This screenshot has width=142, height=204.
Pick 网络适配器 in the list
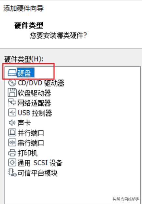pos(34,103)
